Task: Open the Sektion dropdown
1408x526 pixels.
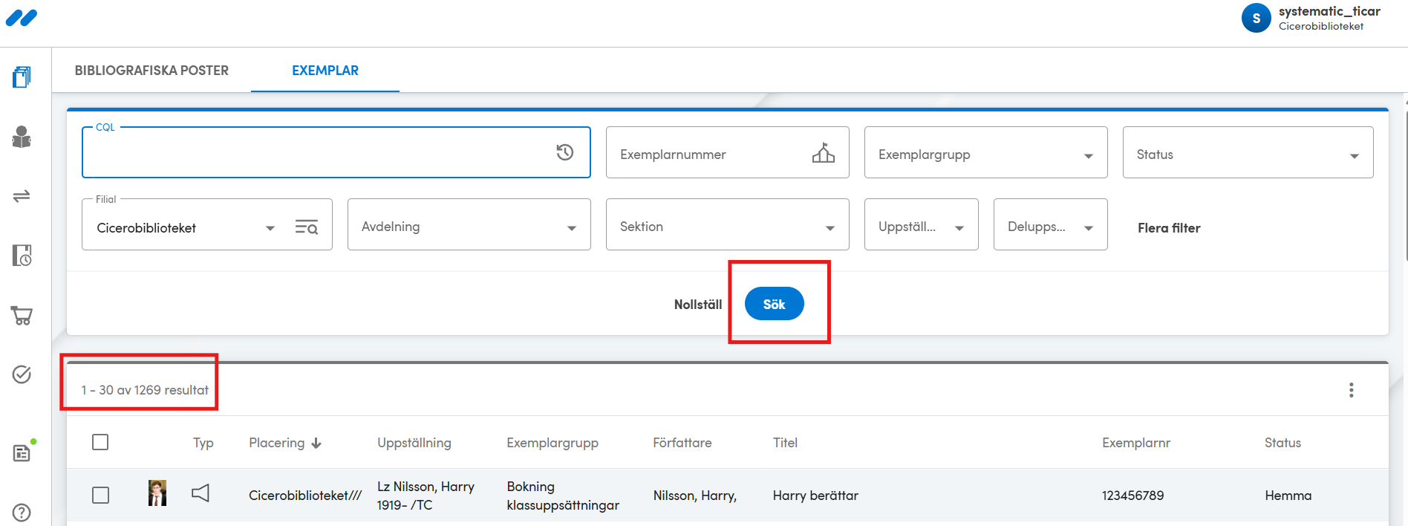Action: (x=726, y=225)
